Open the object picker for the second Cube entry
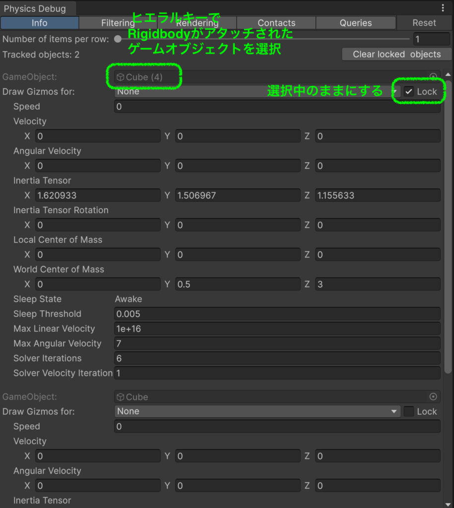 (x=433, y=396)
